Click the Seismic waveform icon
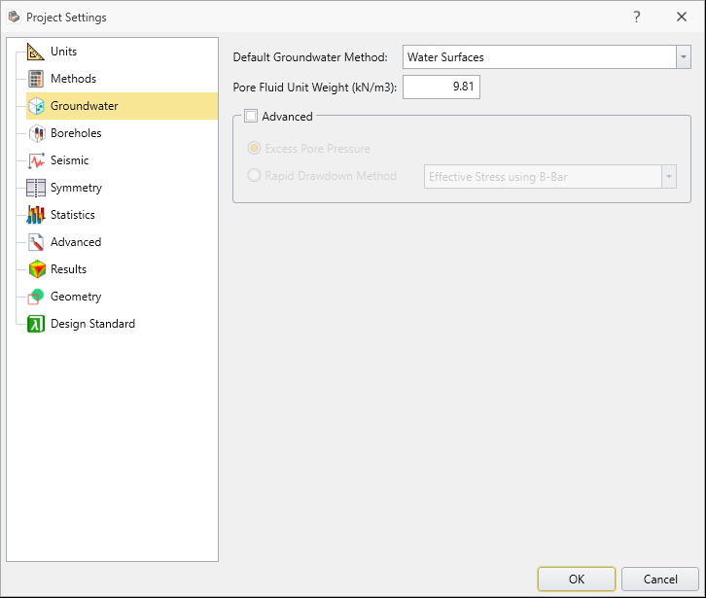Image resolution: width=706 pixels, height=598 pixels. (x=36, y=160)
